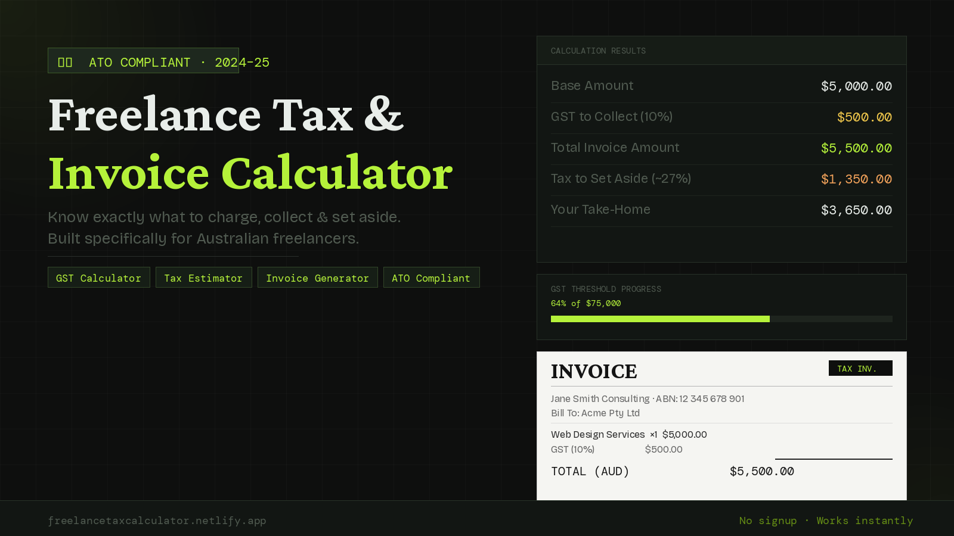Select the Jane Smith Consulting ABN line
Viewport: 954px width, 536px height.
point(648,398)
